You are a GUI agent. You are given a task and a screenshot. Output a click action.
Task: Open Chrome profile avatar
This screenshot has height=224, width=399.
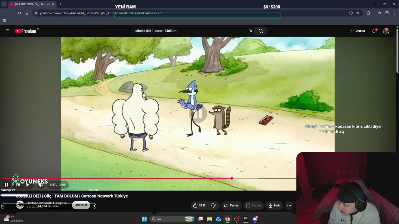coord(387,13)
